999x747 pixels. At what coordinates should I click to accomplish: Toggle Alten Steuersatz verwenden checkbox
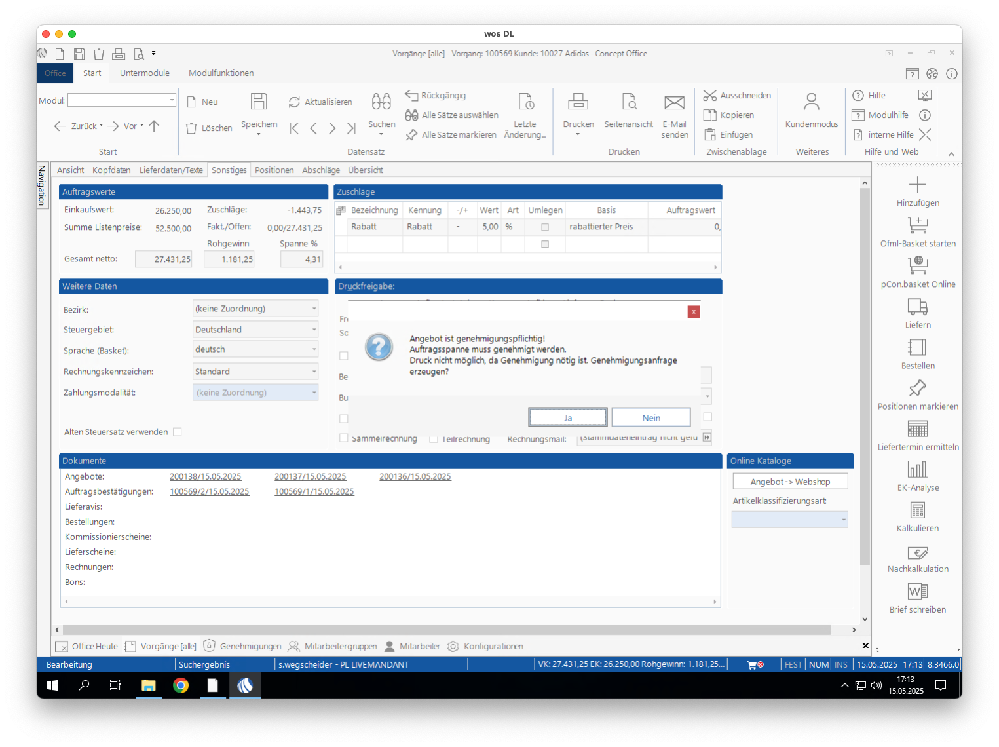point(177,432)
